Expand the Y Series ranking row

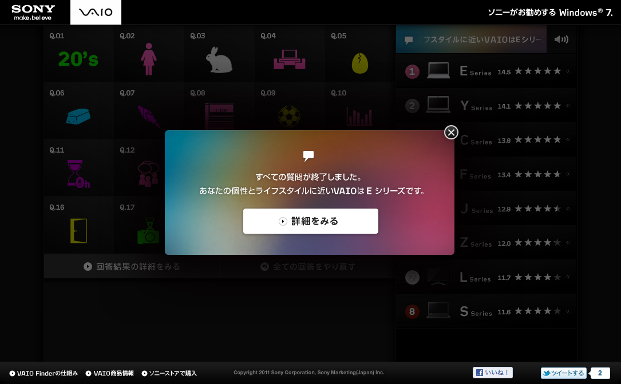486,106
